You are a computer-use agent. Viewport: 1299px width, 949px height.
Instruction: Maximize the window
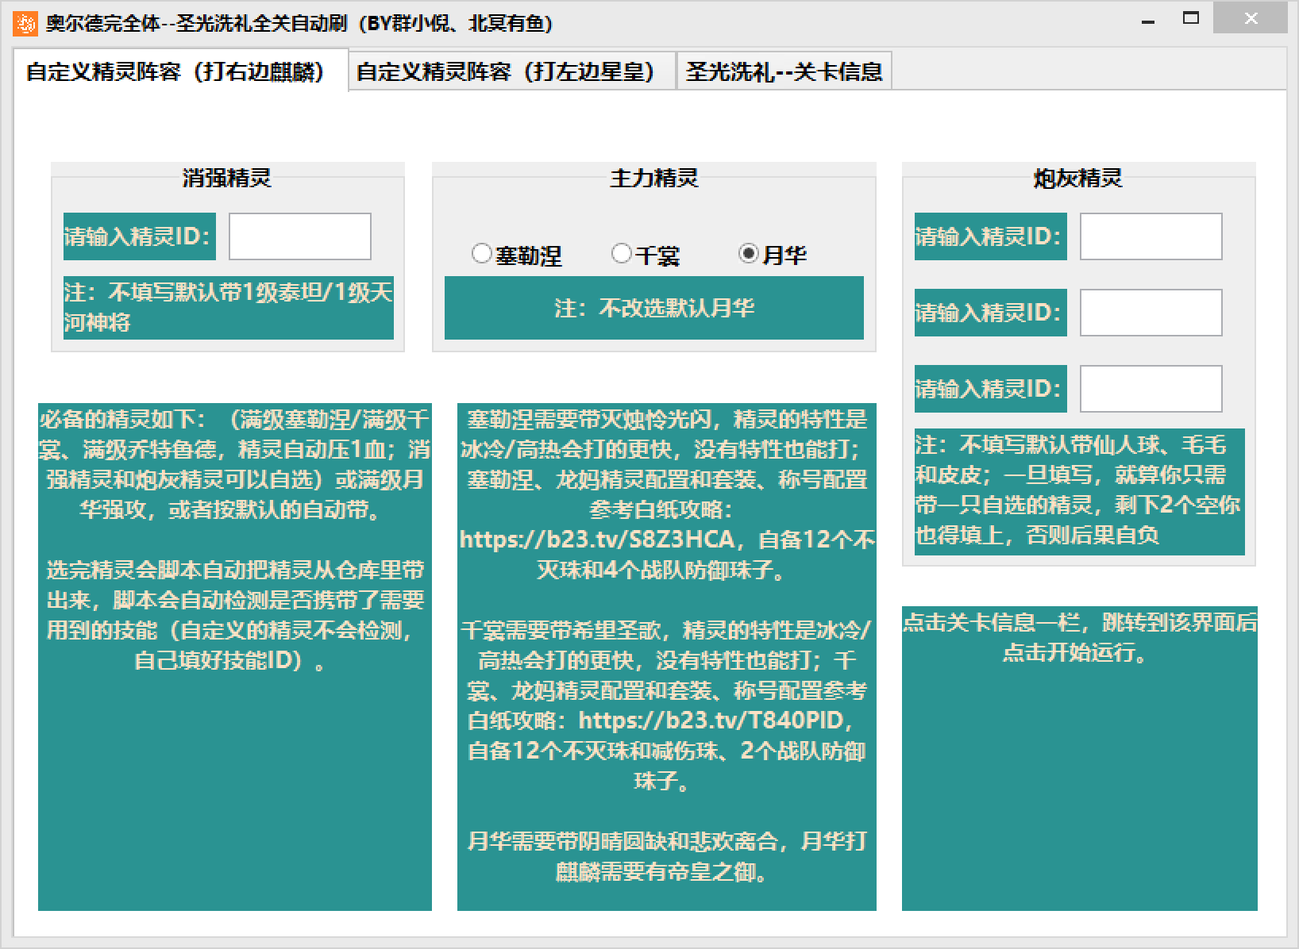(x=1191, y=19)
